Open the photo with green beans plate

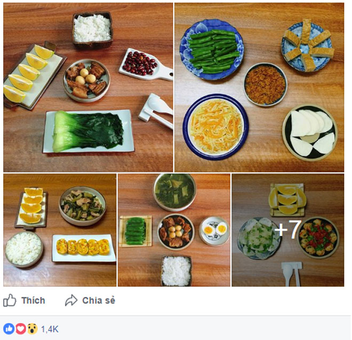259,87
